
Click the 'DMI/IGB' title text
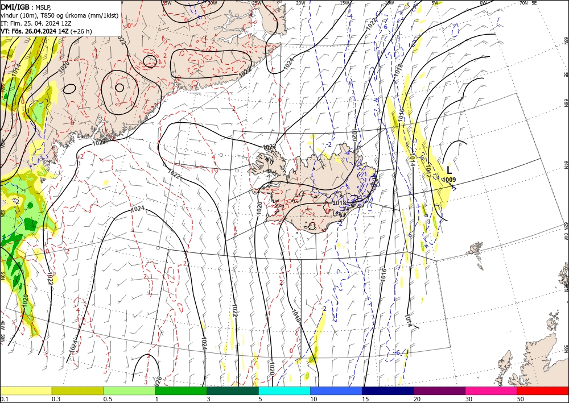coord(15,6)
